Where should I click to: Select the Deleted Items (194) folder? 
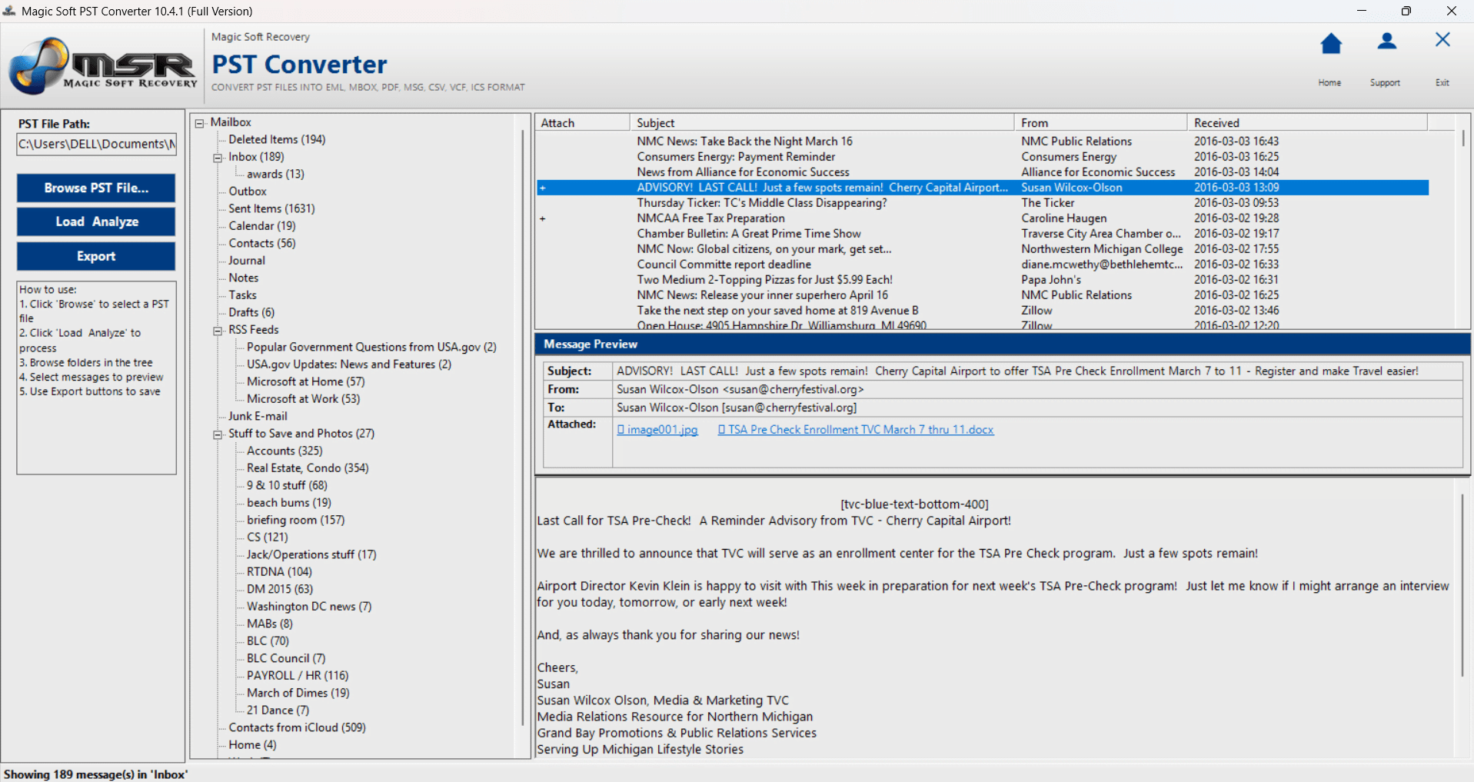[277, 139]
